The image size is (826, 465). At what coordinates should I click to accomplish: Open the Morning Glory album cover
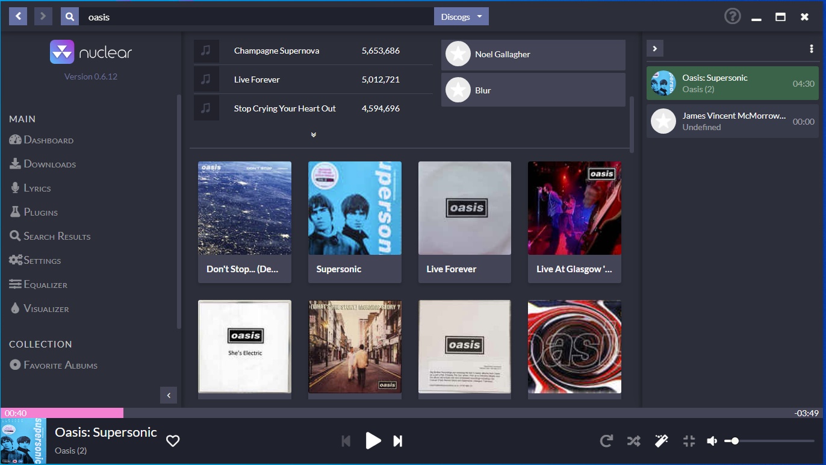[x=355, y=347]
